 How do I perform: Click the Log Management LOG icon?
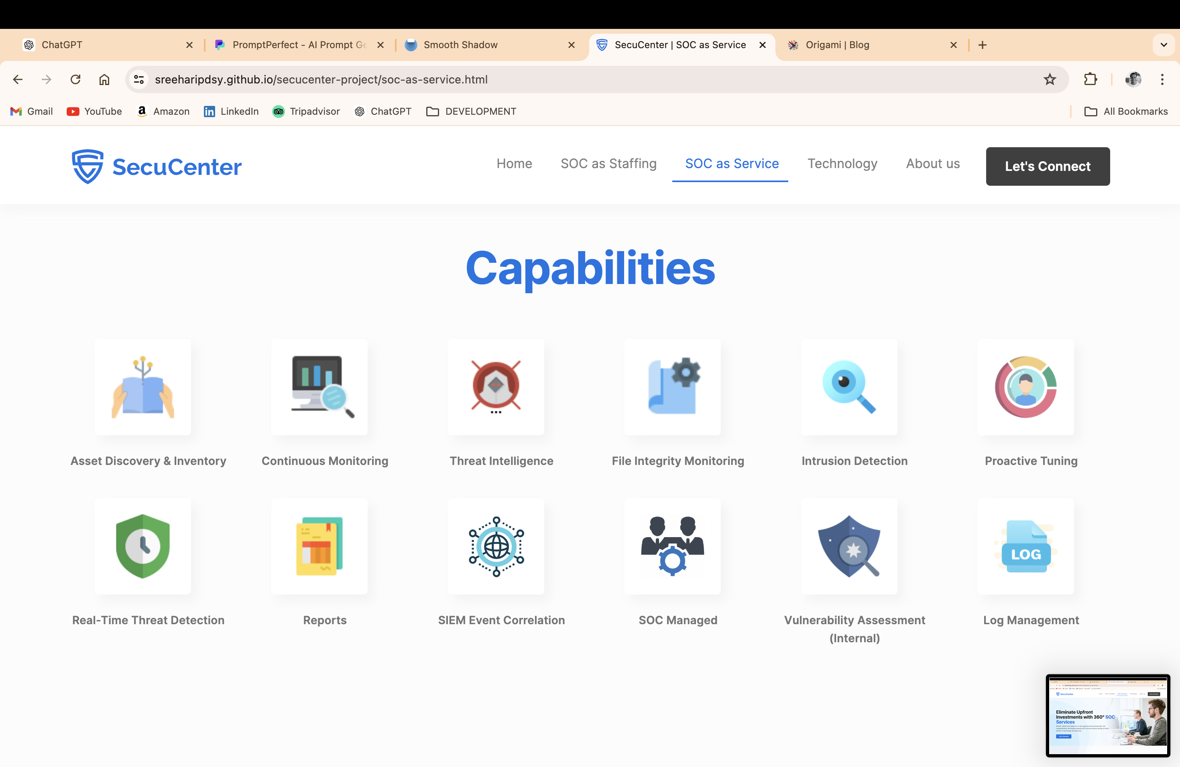(x=1025, y=546)
